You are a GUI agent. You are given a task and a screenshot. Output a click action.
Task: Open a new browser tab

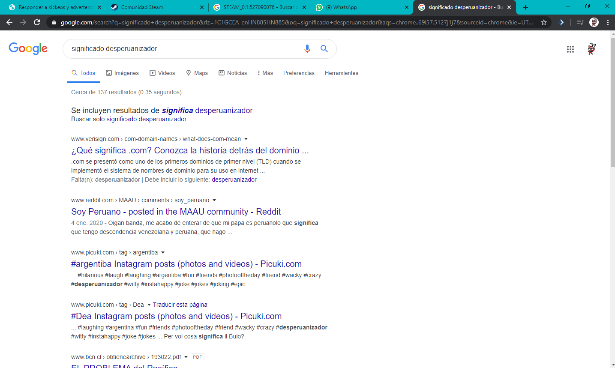(x=525, y=7)
